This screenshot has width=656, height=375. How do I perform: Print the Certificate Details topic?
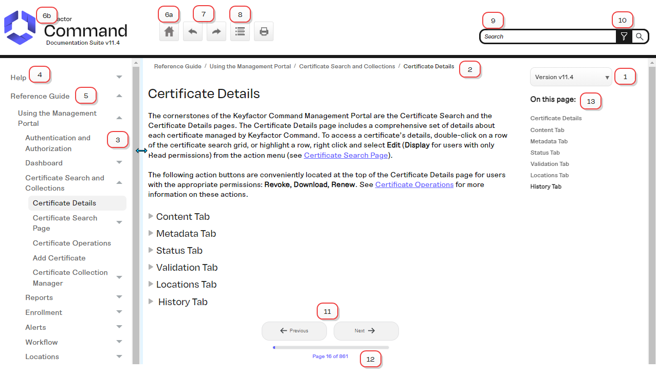tap(263, 31)
